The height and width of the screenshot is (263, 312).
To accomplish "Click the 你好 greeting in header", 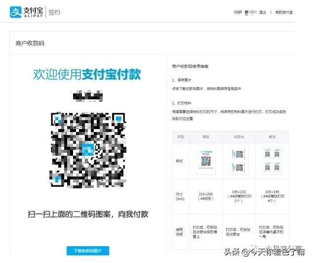I will 237,12.
